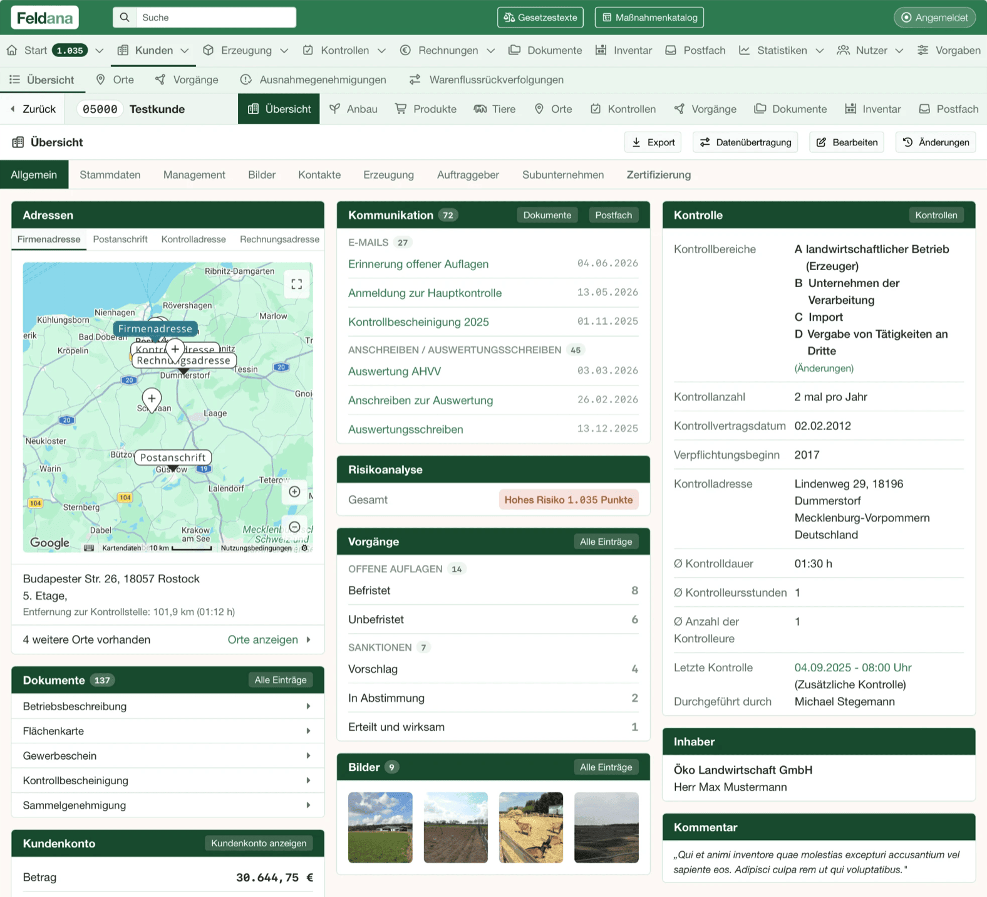The height and width of the screenshot is (897, 987).
Task: Switch to the Stammdaten tab
Action: [110, 175]
